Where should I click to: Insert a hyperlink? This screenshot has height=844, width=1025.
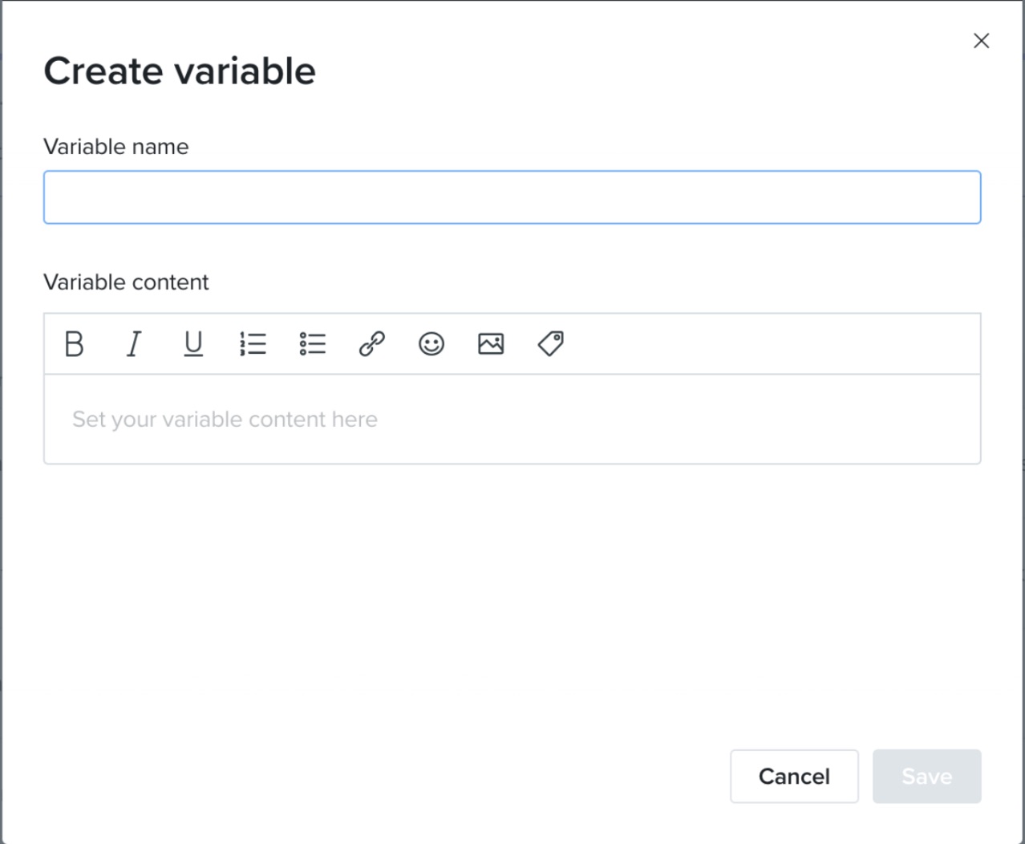pos(371,344)
